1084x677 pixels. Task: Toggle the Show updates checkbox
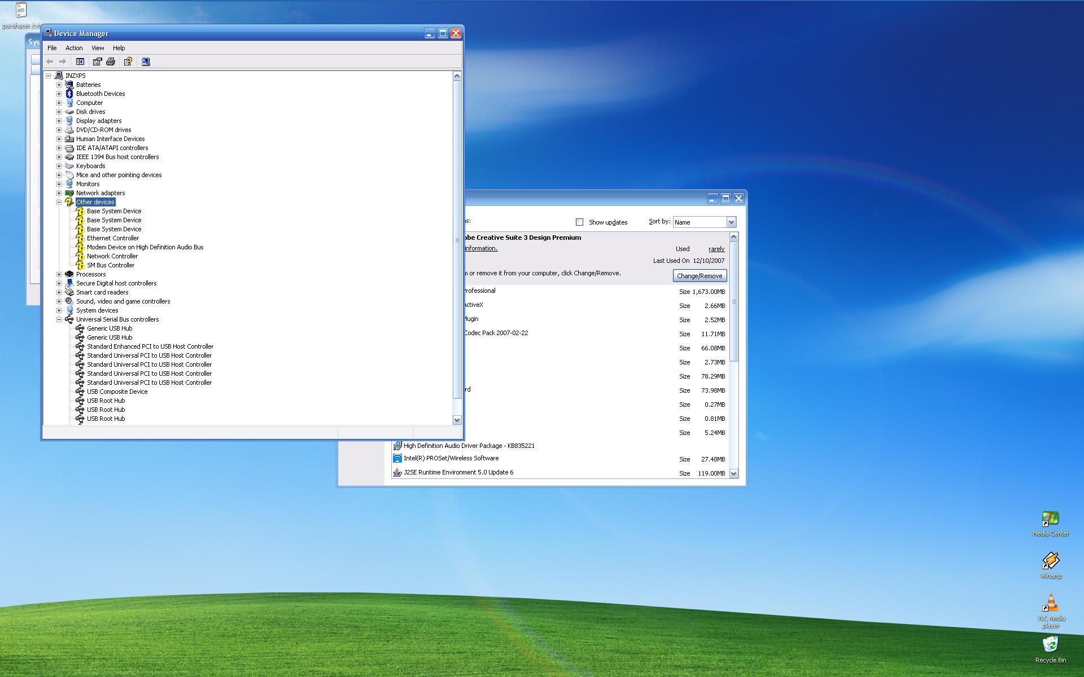point(579,222)
